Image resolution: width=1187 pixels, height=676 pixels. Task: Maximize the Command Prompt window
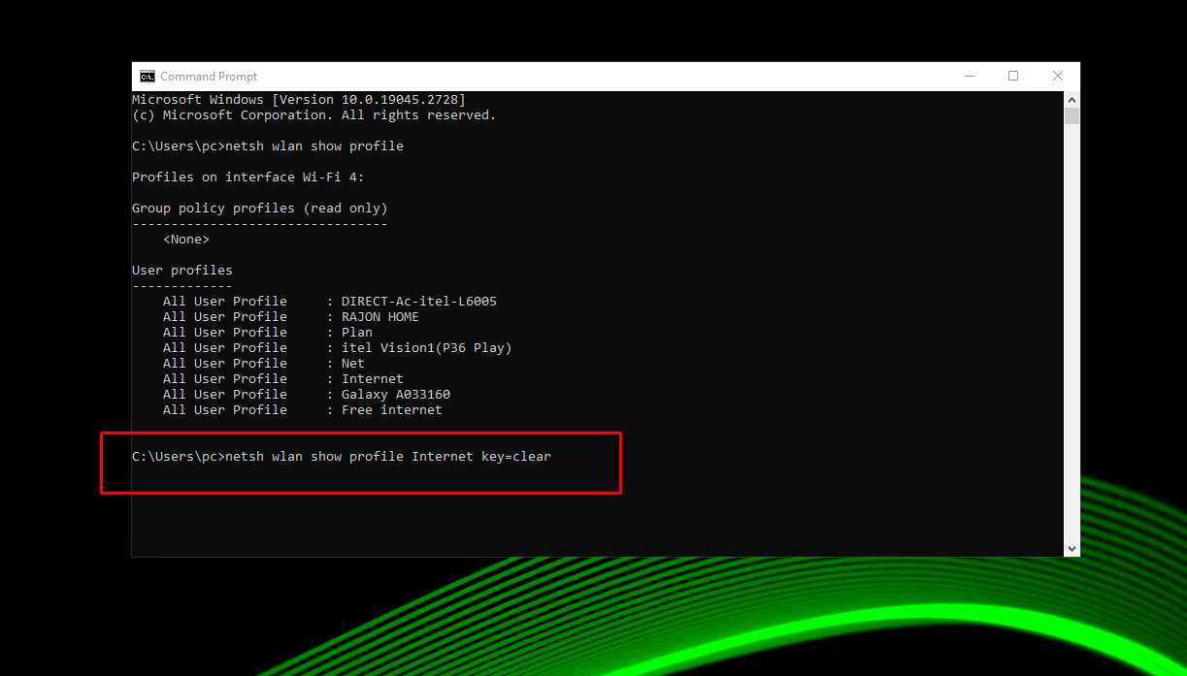coord(1013,77)
